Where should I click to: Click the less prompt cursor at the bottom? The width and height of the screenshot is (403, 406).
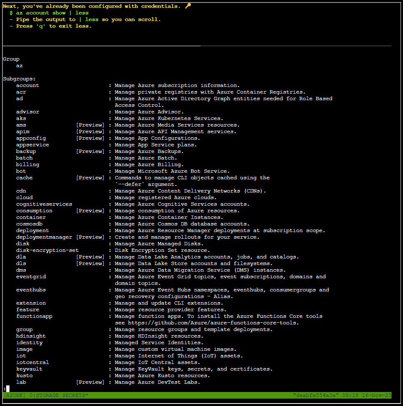[7, 389]
